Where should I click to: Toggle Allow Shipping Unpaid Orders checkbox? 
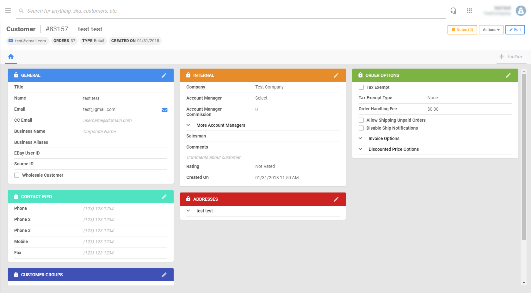coord(361,120)
